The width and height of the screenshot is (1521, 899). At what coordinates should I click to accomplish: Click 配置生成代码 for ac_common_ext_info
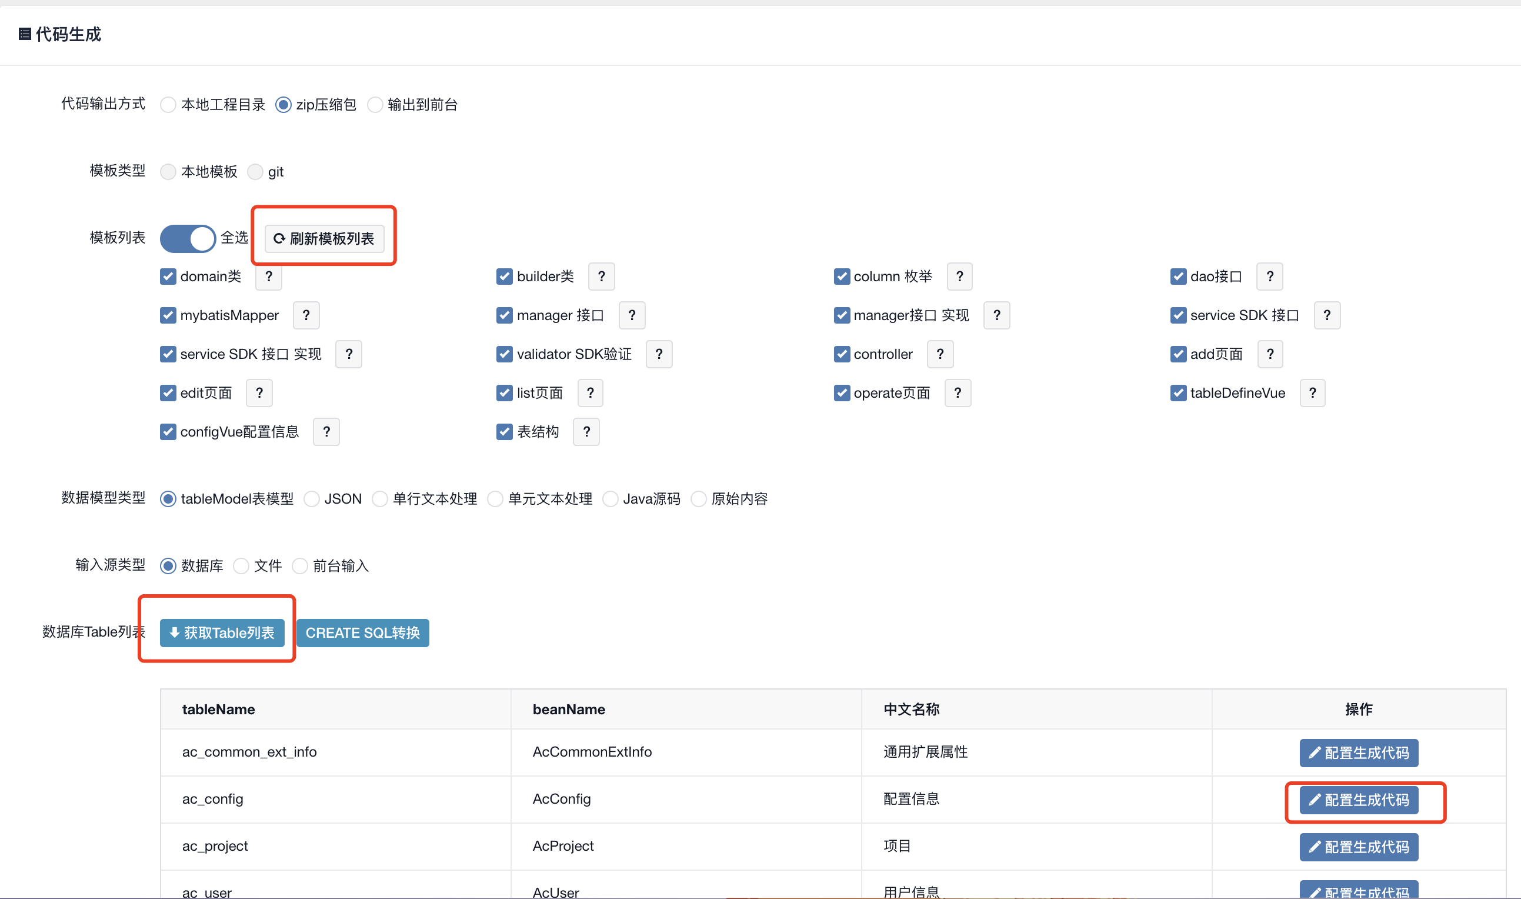pyautogui.click(x=1358, y=753)
